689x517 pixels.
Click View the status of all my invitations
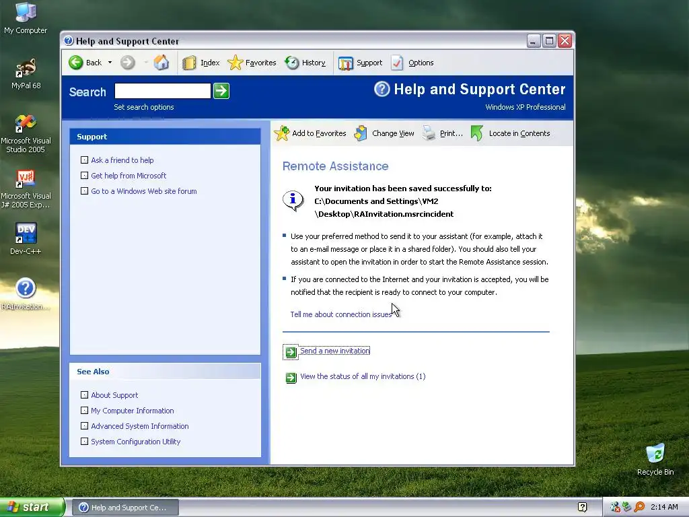click(363, 376)
